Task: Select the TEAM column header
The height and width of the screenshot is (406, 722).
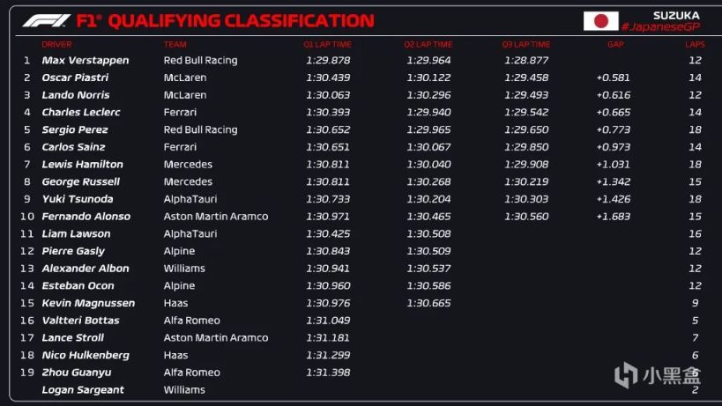Action: click(175, 44)
